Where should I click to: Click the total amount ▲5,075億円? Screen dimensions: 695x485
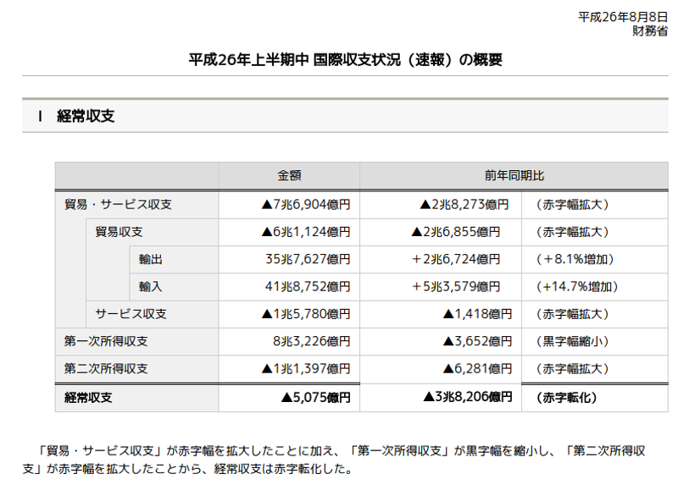315,397
